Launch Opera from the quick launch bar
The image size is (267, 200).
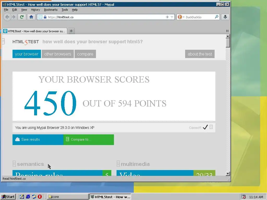pos(40,197)
